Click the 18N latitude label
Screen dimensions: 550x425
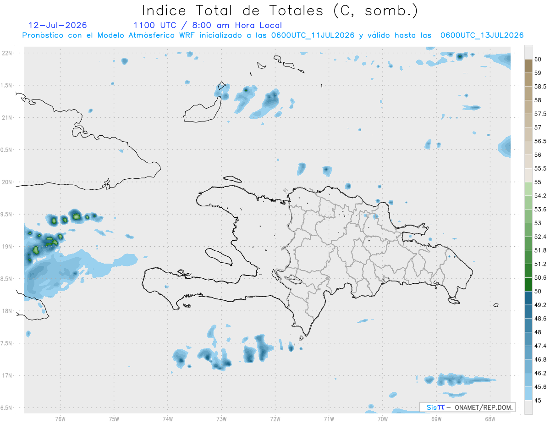click(x=7, y=311)
